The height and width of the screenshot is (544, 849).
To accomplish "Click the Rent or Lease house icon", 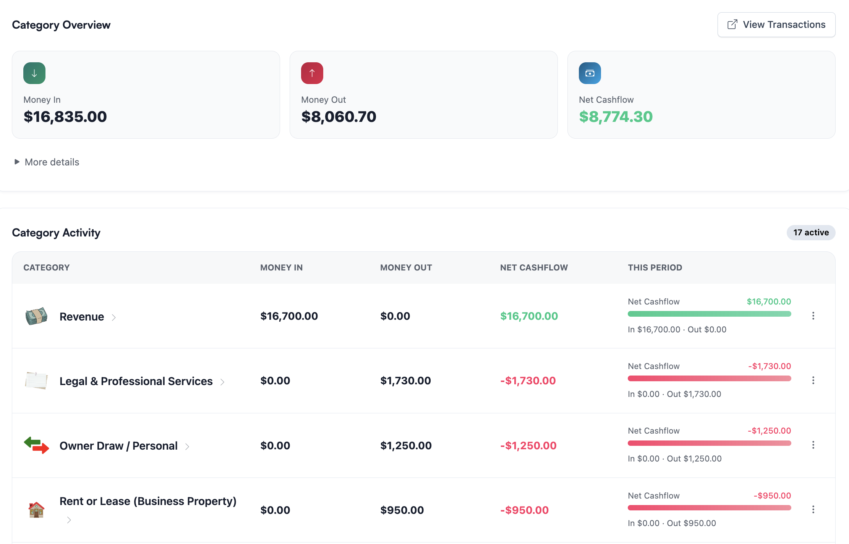I will [x=36, y=510].
